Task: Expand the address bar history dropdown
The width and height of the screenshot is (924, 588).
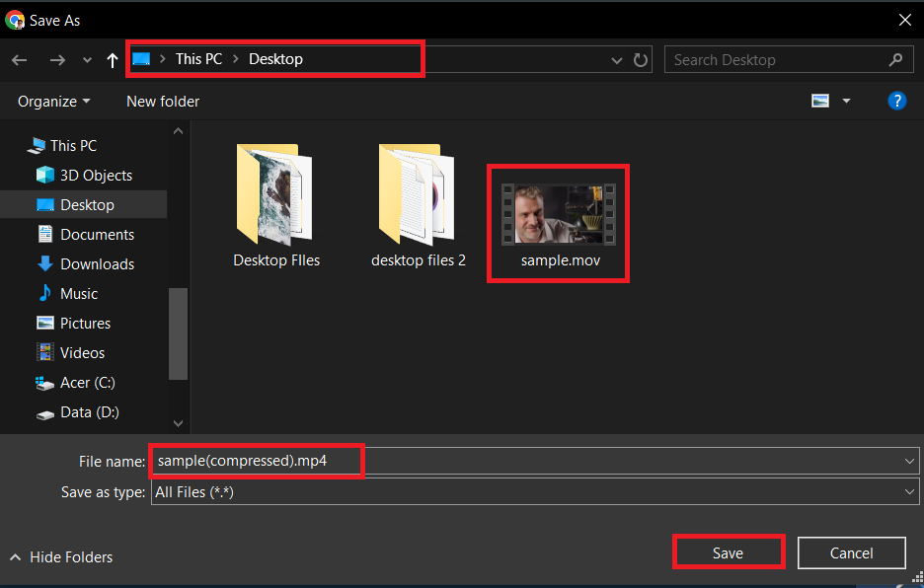Action: pos(616,59)
